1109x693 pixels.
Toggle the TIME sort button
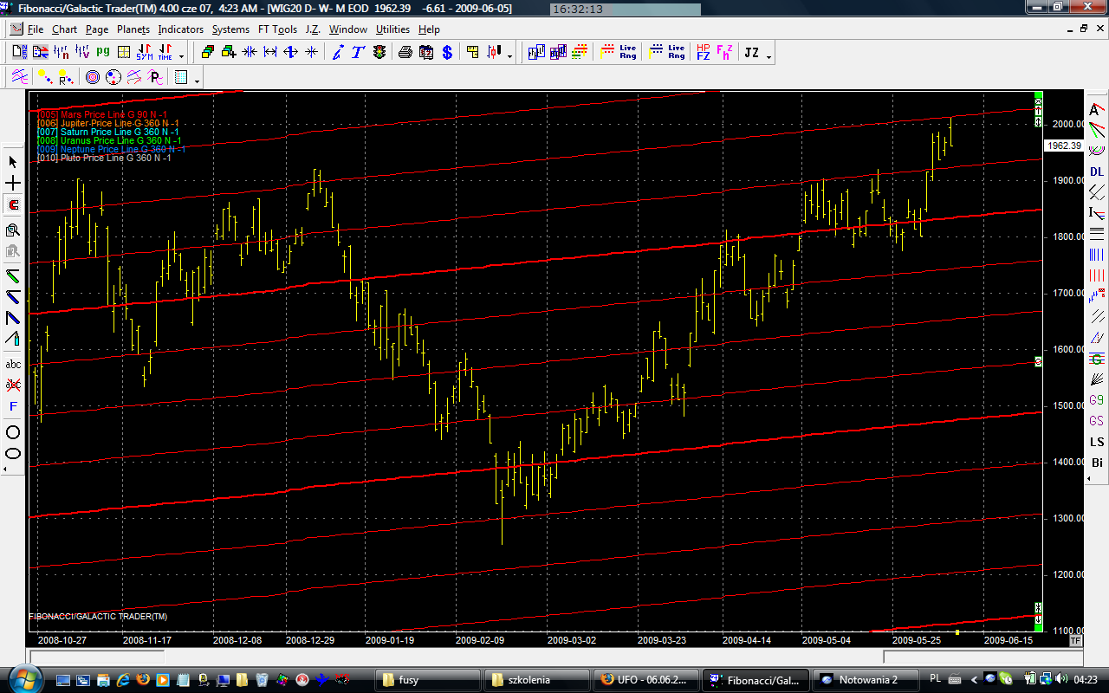click(165, 53)
